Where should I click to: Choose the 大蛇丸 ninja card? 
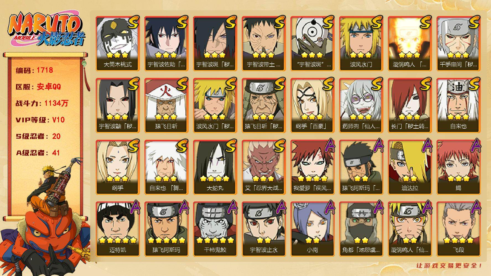pyautogui.click(x=215, y=167)
